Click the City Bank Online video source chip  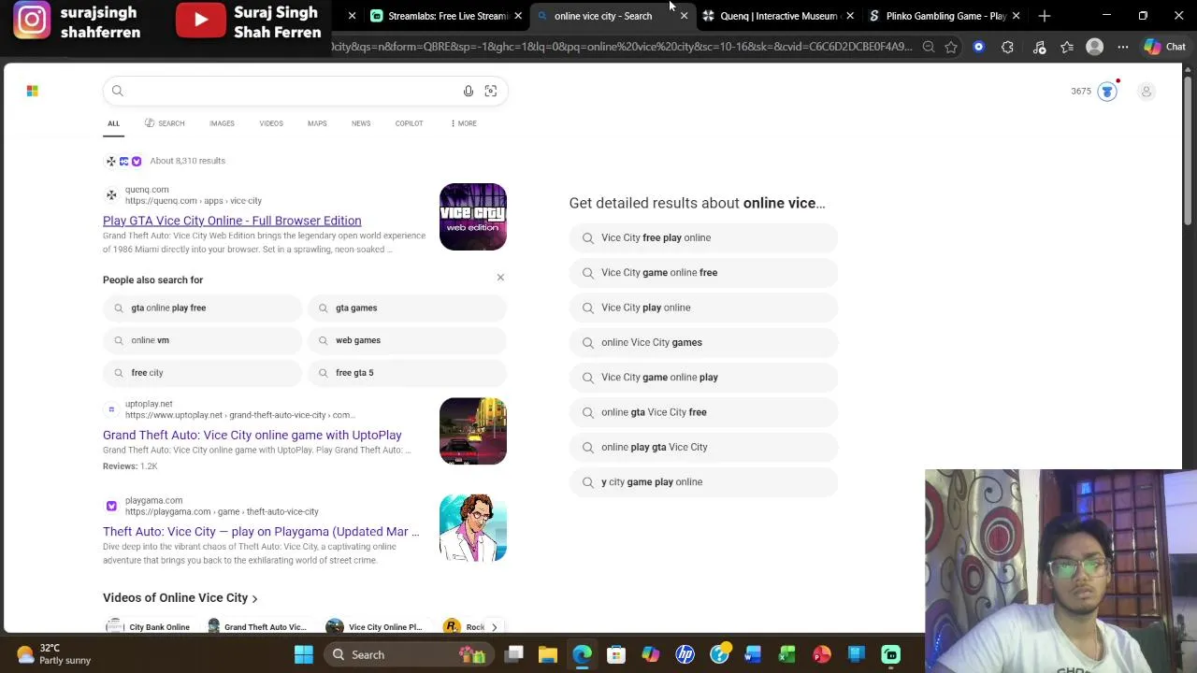click(x=149, y=627)
